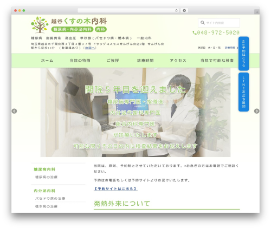This screenshot has height=229, width=271.
Task: Go to previous slide with left arrow
Action: point(14,111)
